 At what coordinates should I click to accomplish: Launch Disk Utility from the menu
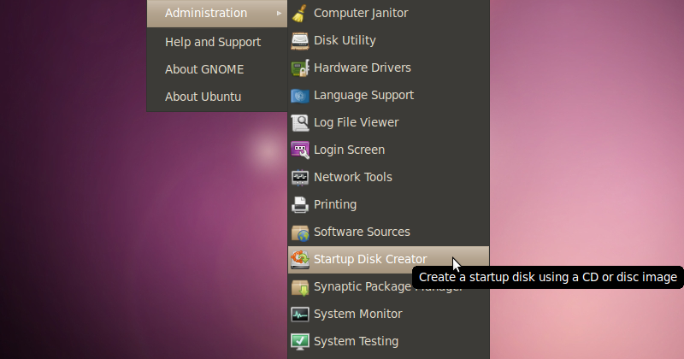[388, 40]
